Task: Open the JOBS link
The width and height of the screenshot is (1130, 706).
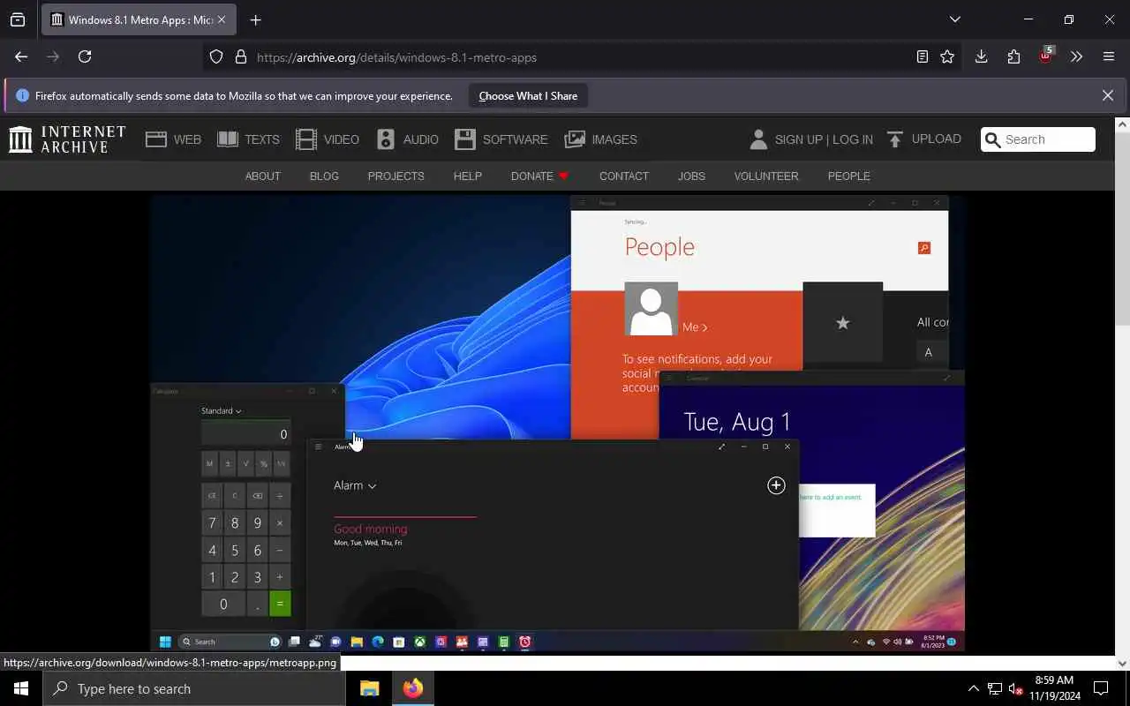Action: (x=691, y=176)
